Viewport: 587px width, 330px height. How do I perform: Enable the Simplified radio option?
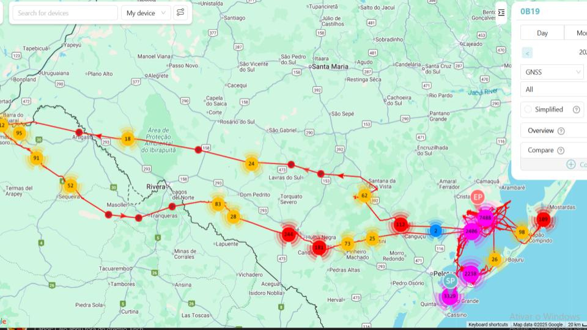tap(528, 109)
